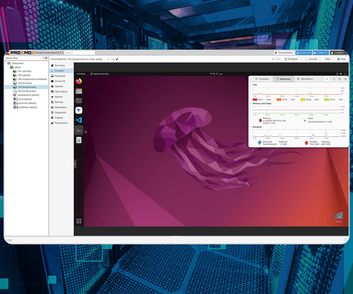Switch to the Resources tab
Screen dimensions: 353x294
(x=284, y=79)
